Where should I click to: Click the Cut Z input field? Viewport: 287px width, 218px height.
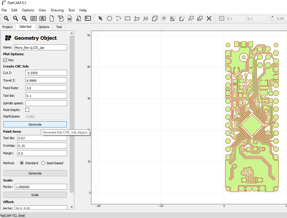pos(46,73)
